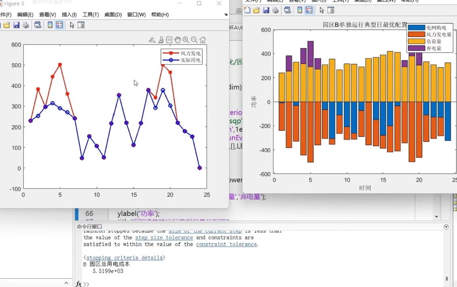This screenshot has width=457, height=287.
Task: Click bar chart title 园区B单独运行典型日最优配置
Action: [x=365, y=25]
